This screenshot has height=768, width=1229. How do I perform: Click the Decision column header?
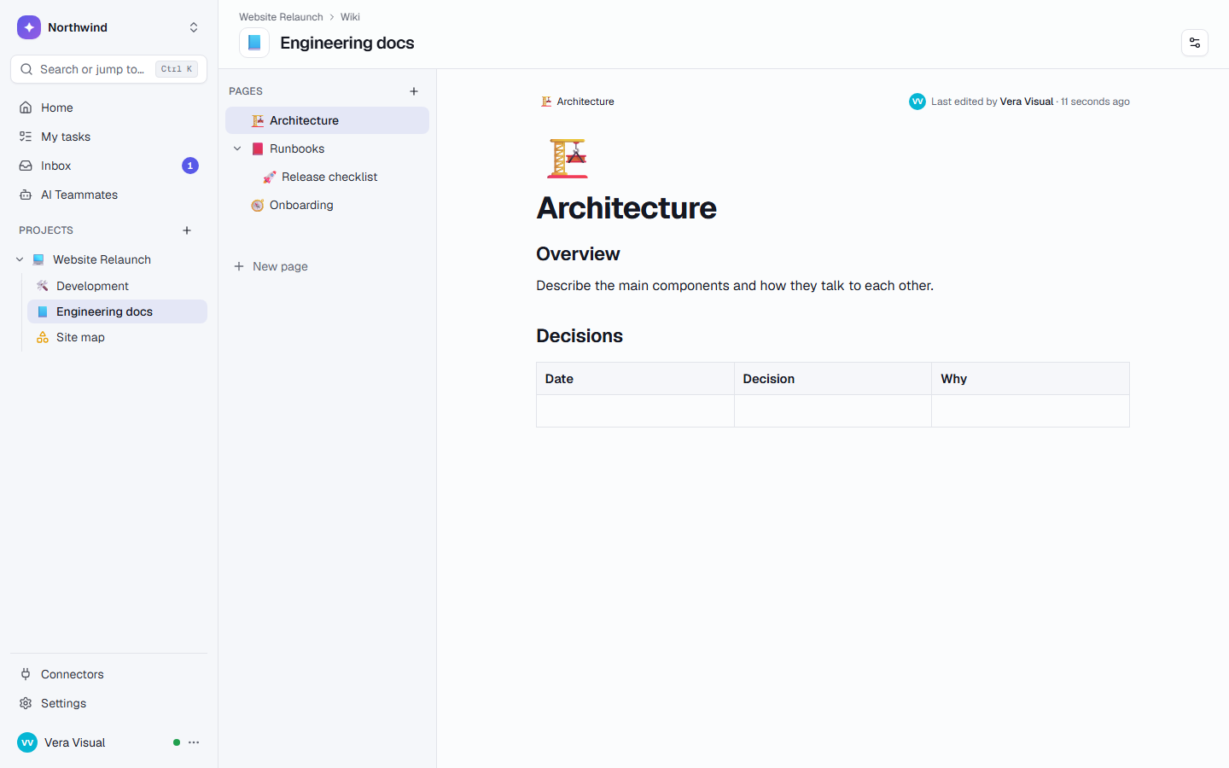click(833, 379)
